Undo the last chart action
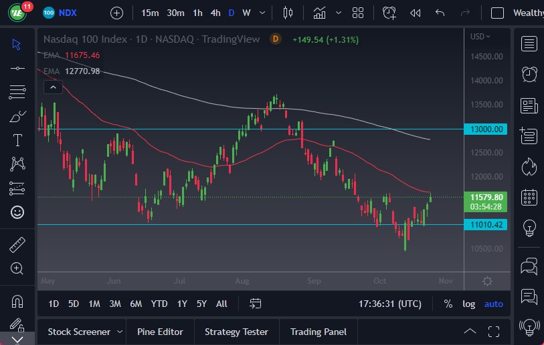The width and height of the screenshot is (544, 345). click(x=440, y=13)
